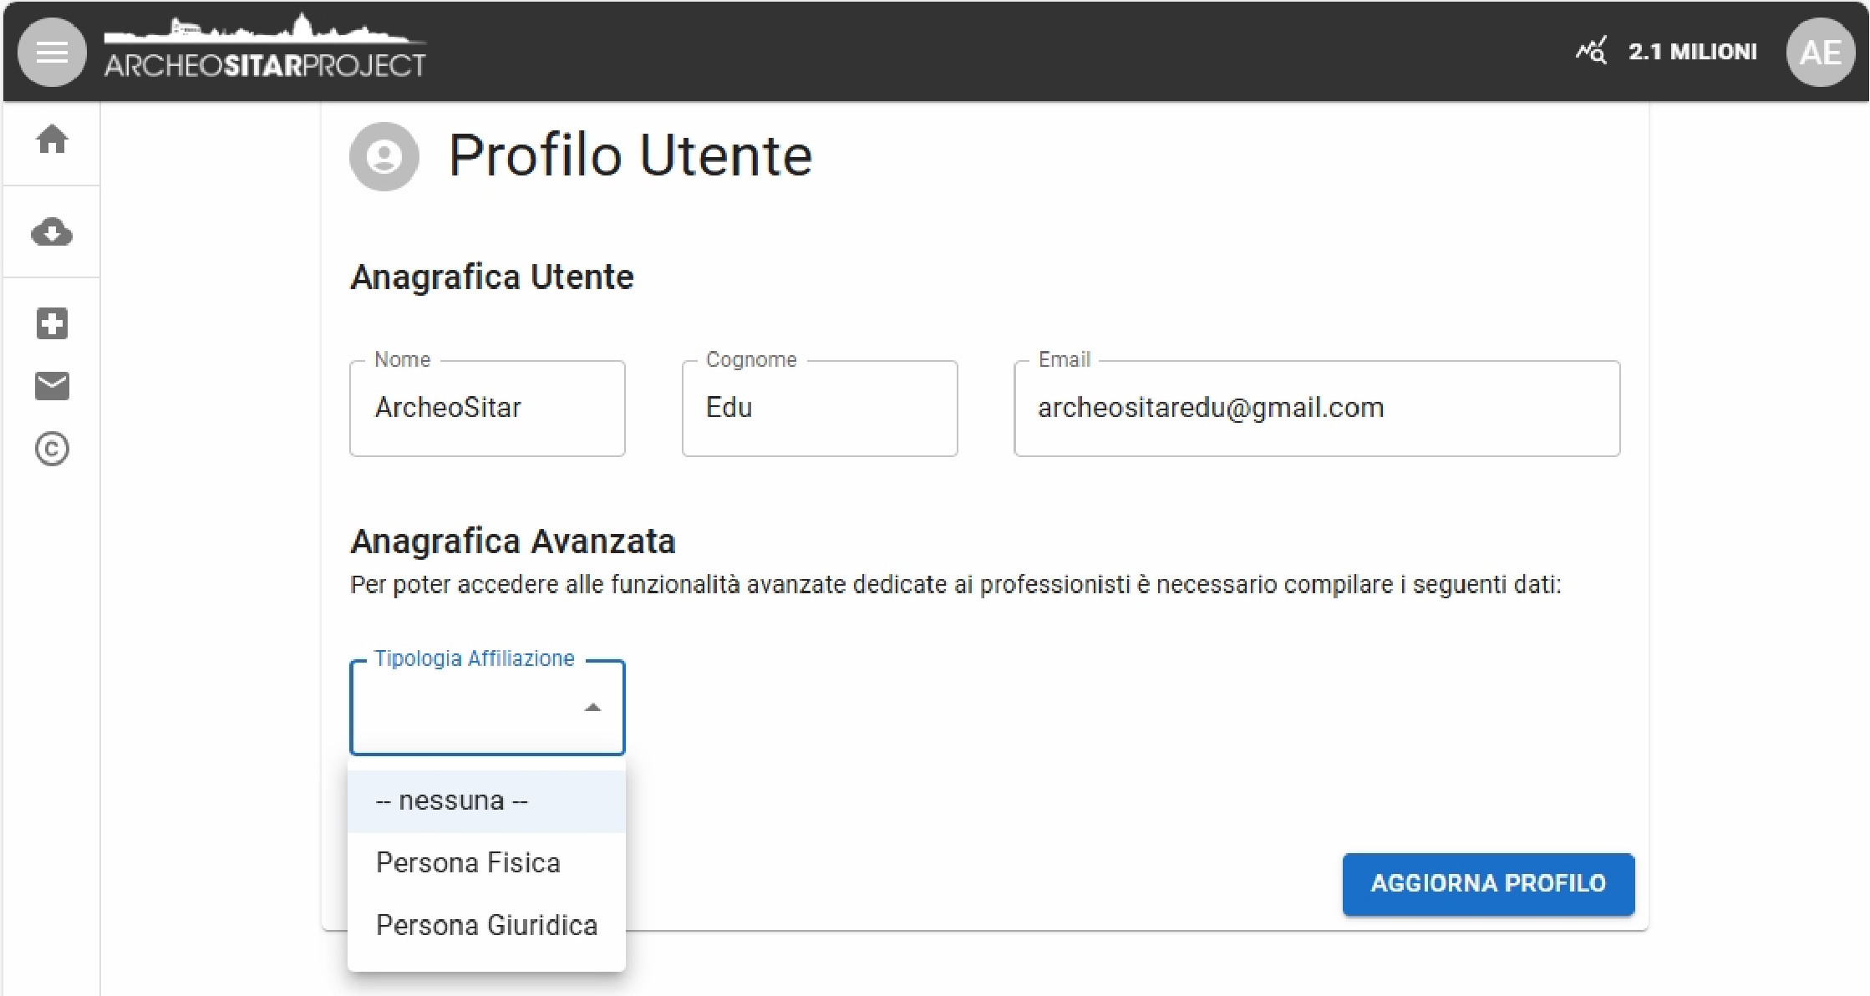Click the AE user avatar

coord(1820,53)
